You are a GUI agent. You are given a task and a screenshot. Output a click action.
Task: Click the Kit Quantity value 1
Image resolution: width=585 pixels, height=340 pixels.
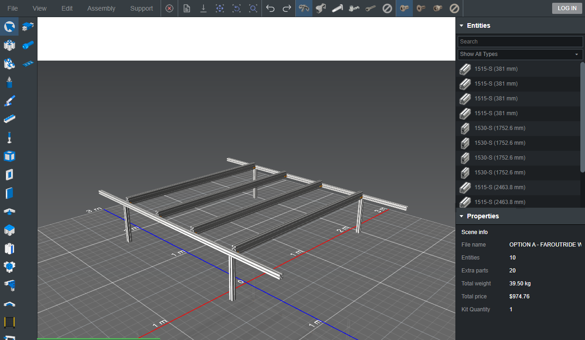click(x=511, y=309)
